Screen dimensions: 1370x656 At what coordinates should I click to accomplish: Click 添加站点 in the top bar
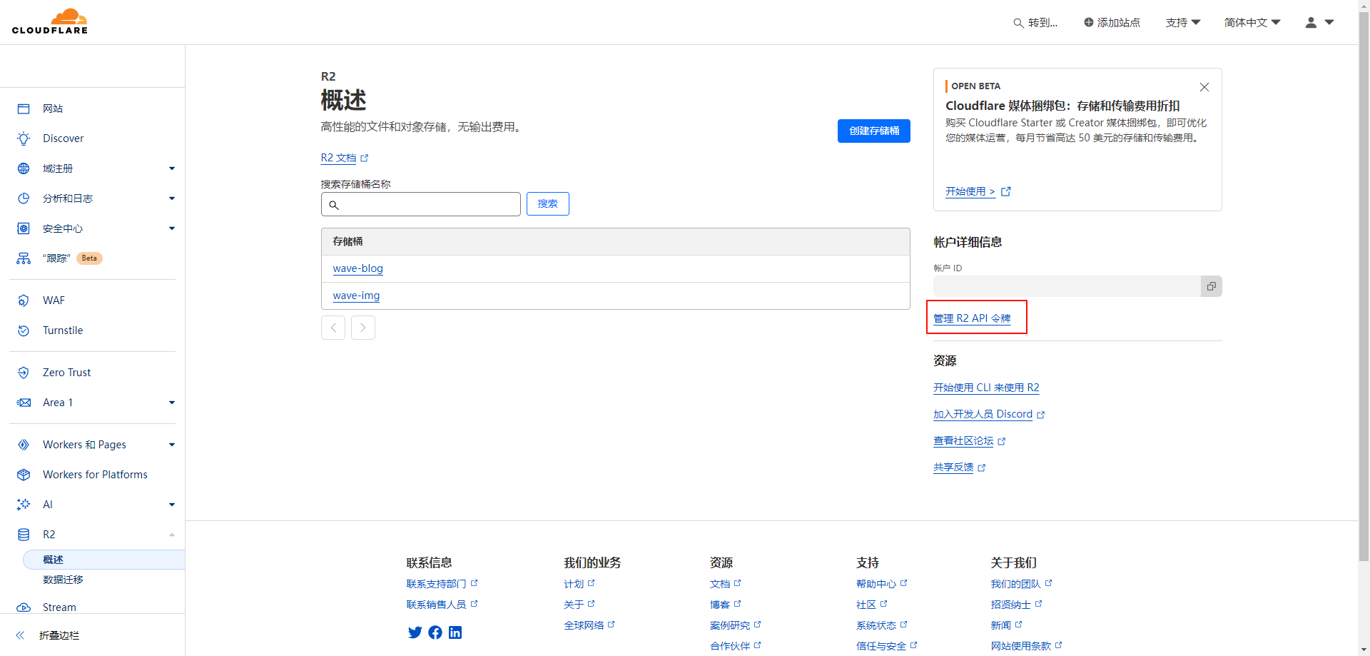[1112, 23]
